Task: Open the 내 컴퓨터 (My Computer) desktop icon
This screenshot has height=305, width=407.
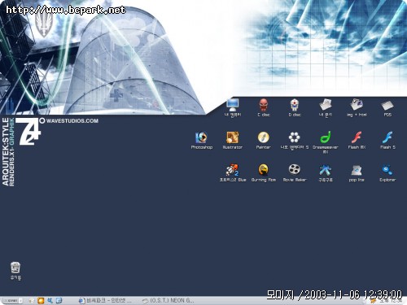Action: 233,107
